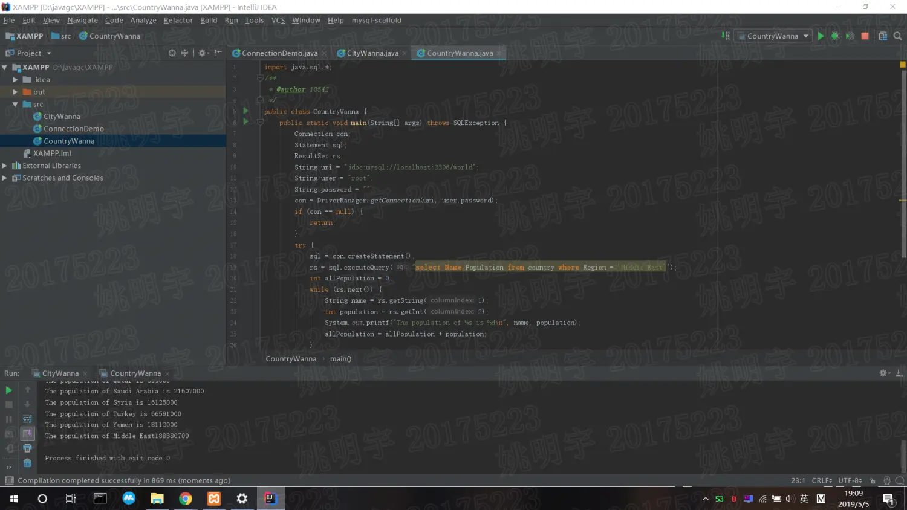Collapse the XAMPP root folder
Viewport: 907px width, 510px height.
pyautogui.click(x=5, y=67)
